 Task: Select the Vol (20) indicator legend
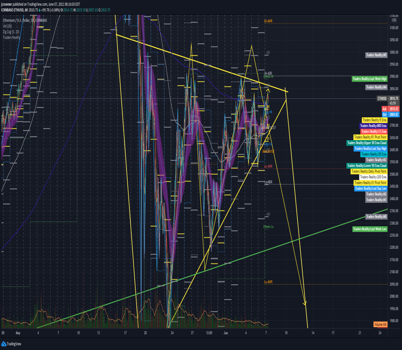pos(7,26)
